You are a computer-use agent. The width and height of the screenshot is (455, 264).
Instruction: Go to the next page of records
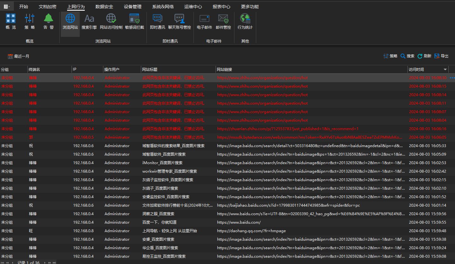coord(49,262)
